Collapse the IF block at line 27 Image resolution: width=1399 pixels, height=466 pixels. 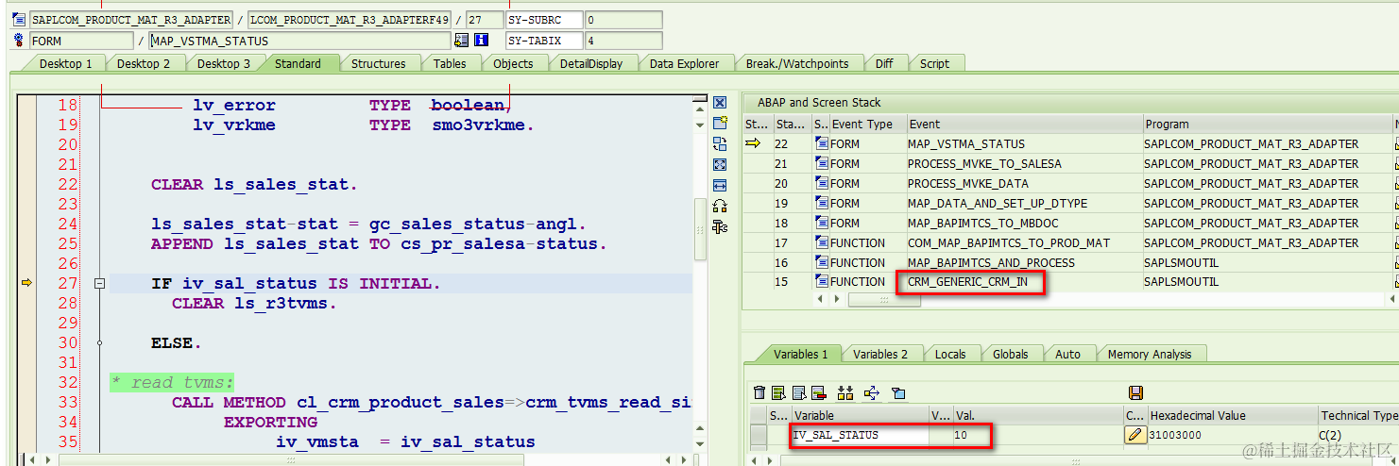[99, 283]
